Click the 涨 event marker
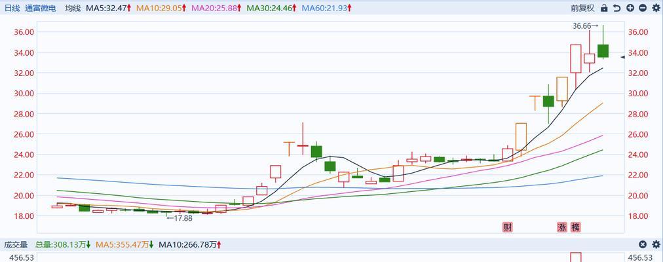This screenshot has height=262, width=663. pyautogui.click(x=561, y=227)
